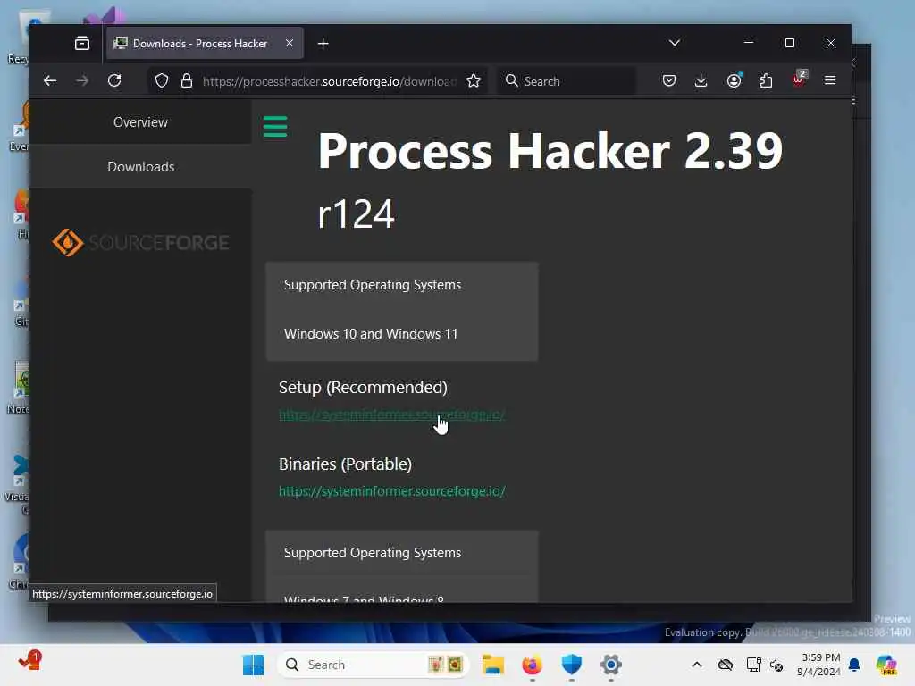Screen dimensions: 915x686
Task: Reload the current page
Action: (x=114, y=80)
